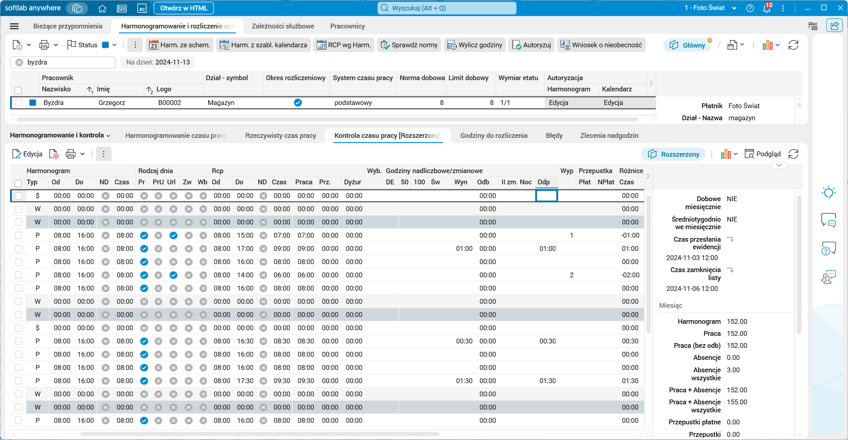Click the blue Status color square
Image resolution: width=848 pixels, height=440 pixels.
(x=106, y=45)
